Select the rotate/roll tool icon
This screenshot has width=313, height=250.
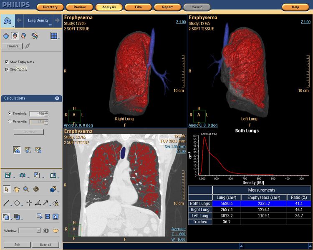point(36,189)
